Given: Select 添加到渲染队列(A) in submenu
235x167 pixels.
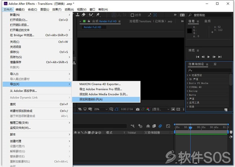Looking at the screenshot, I should click(x=106, y=100).
